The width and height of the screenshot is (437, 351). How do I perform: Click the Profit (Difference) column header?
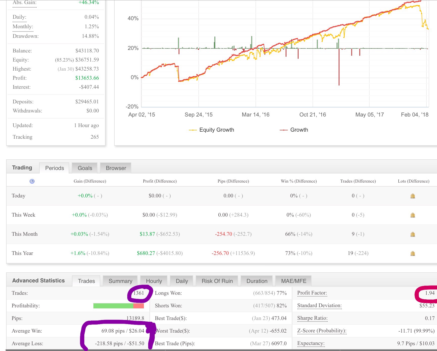pyautogui.click(x=160, y=181)
